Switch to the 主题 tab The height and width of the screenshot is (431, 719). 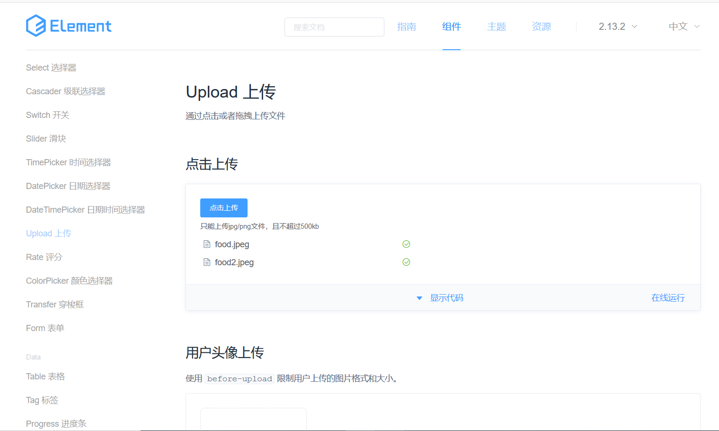tap(496, 27)
